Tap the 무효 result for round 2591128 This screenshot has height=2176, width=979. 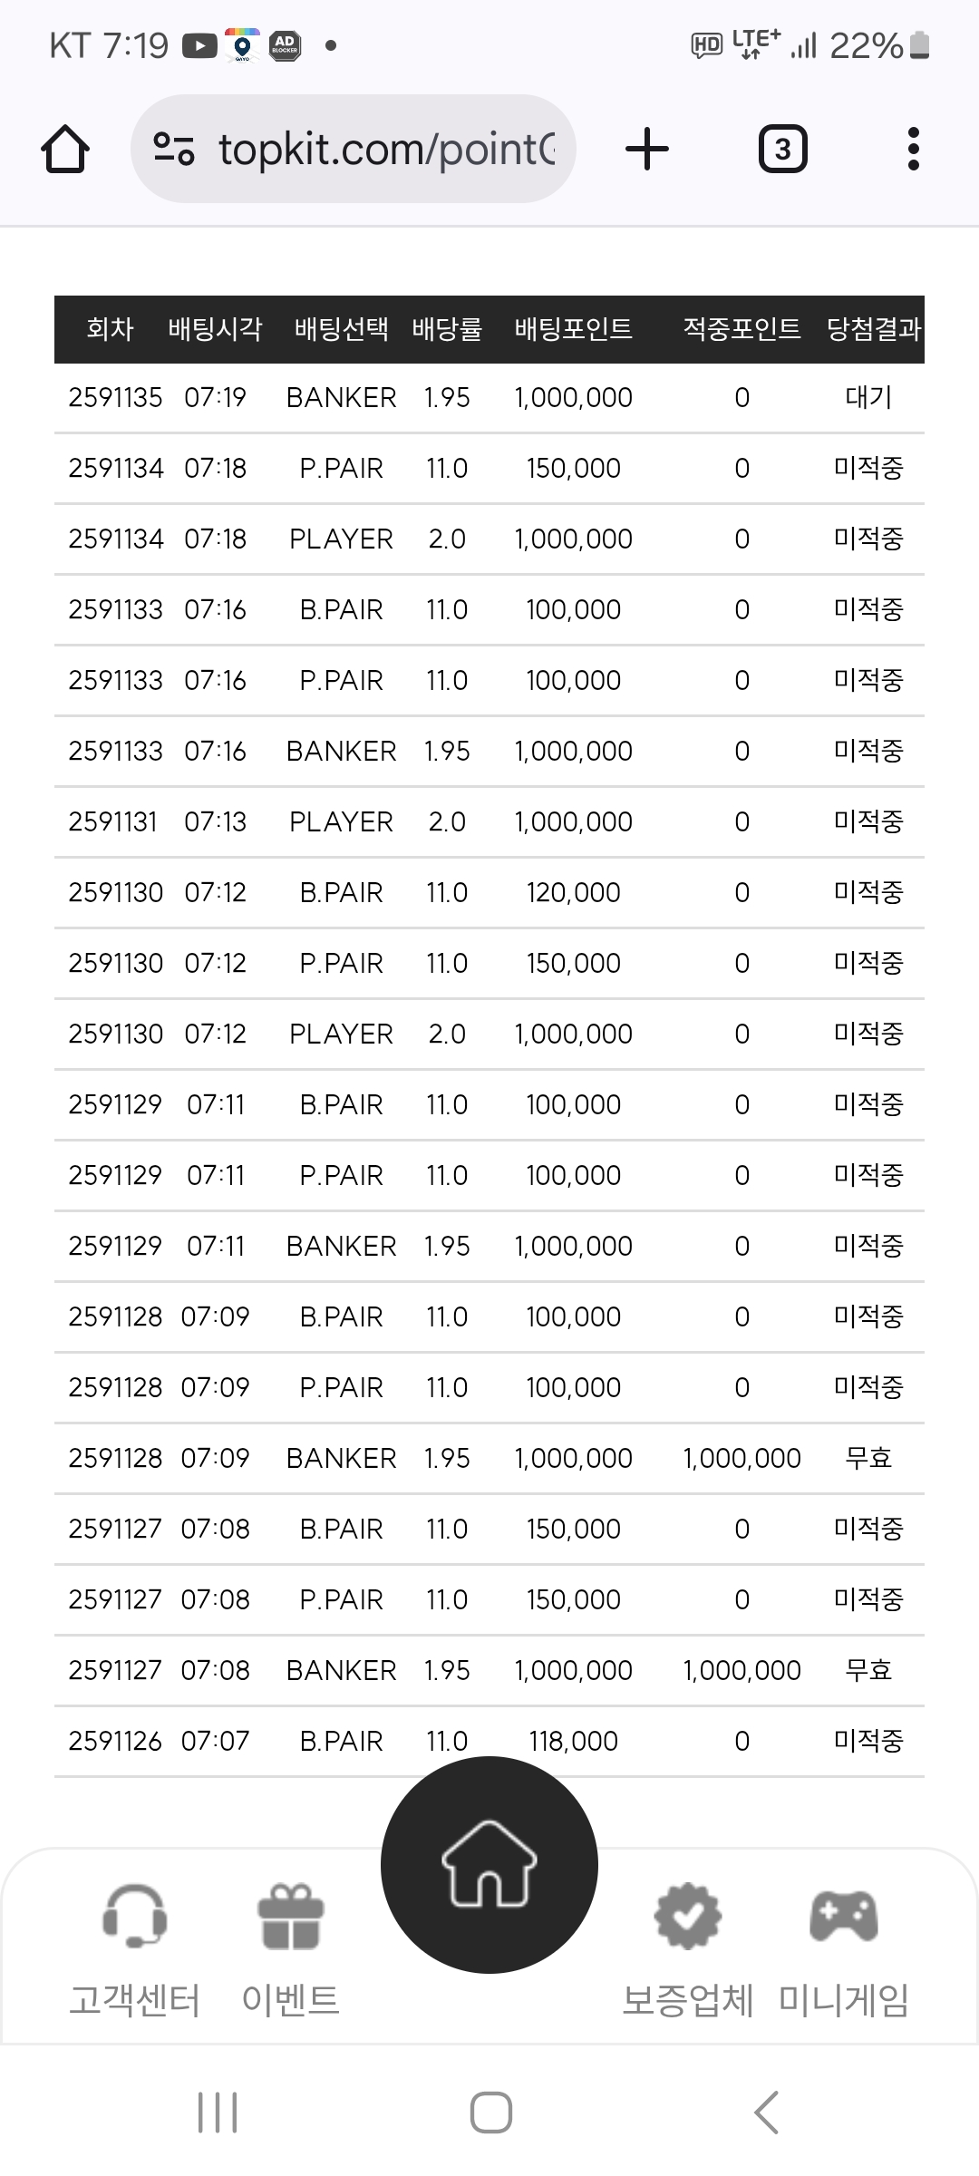coord(868,1458)
